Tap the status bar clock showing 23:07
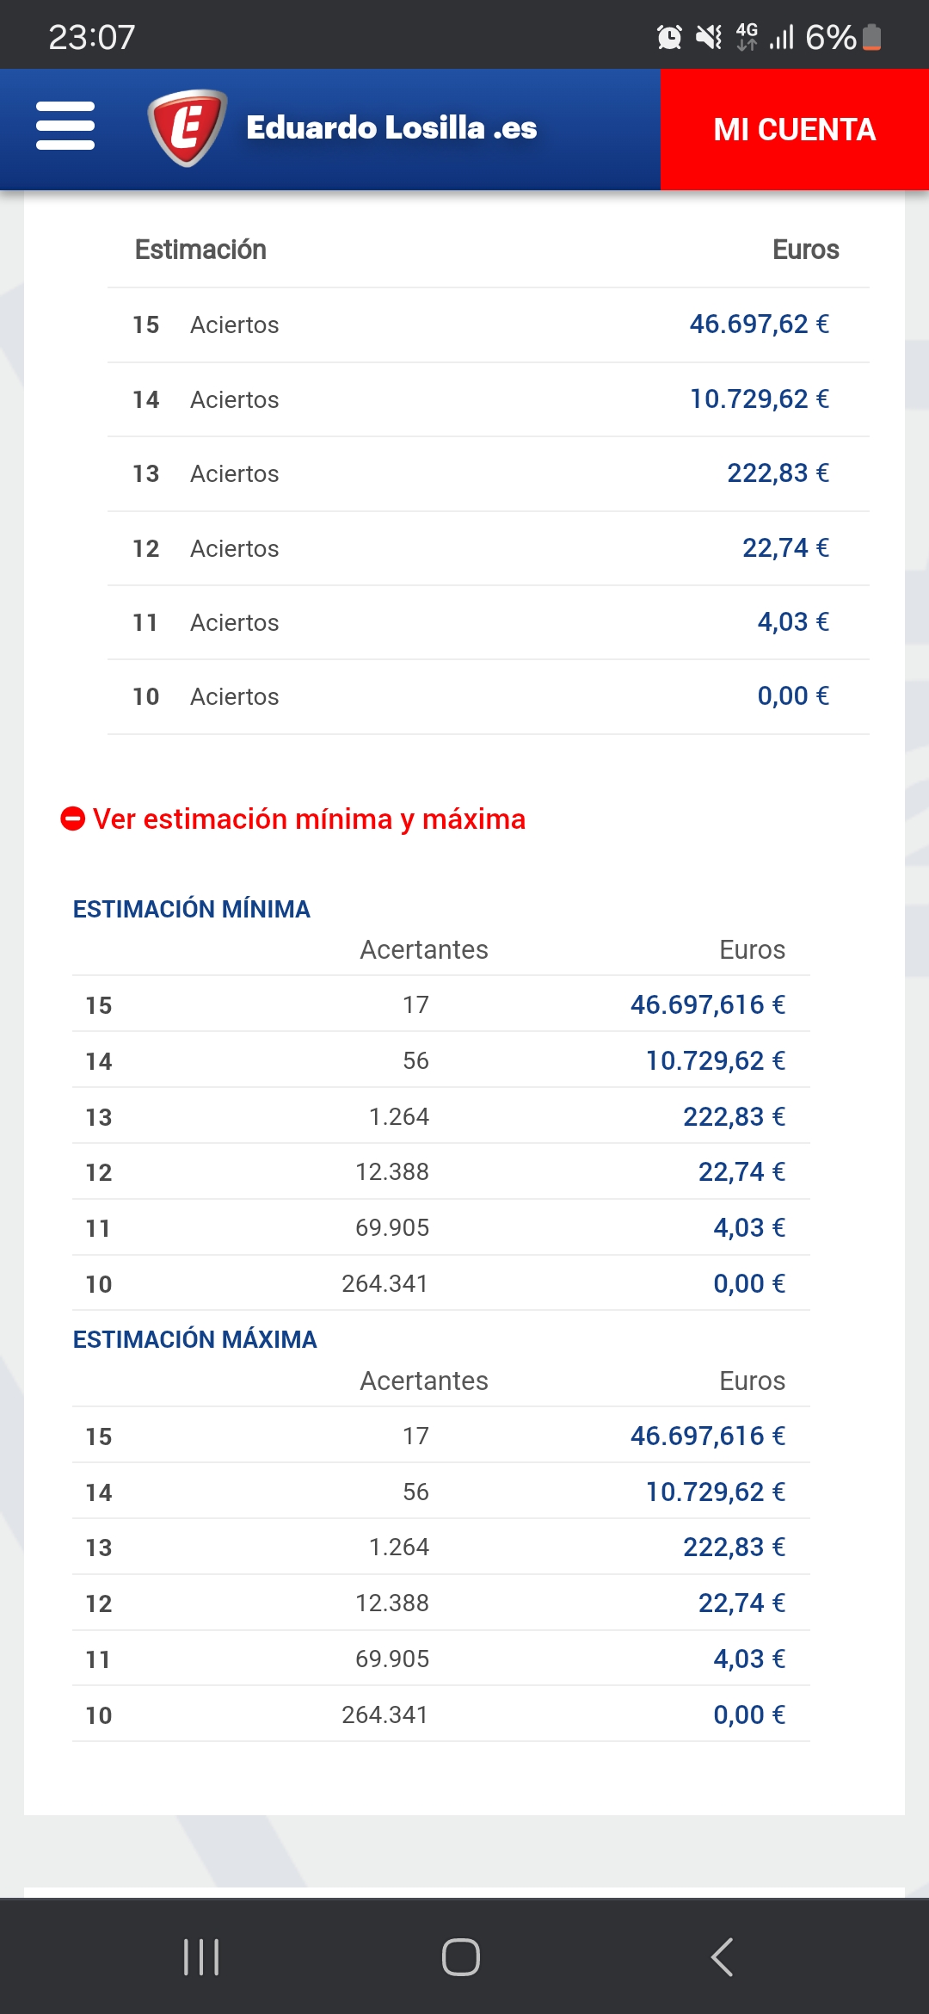Screen dimensions: 929x2014 (x=92, y=37)
